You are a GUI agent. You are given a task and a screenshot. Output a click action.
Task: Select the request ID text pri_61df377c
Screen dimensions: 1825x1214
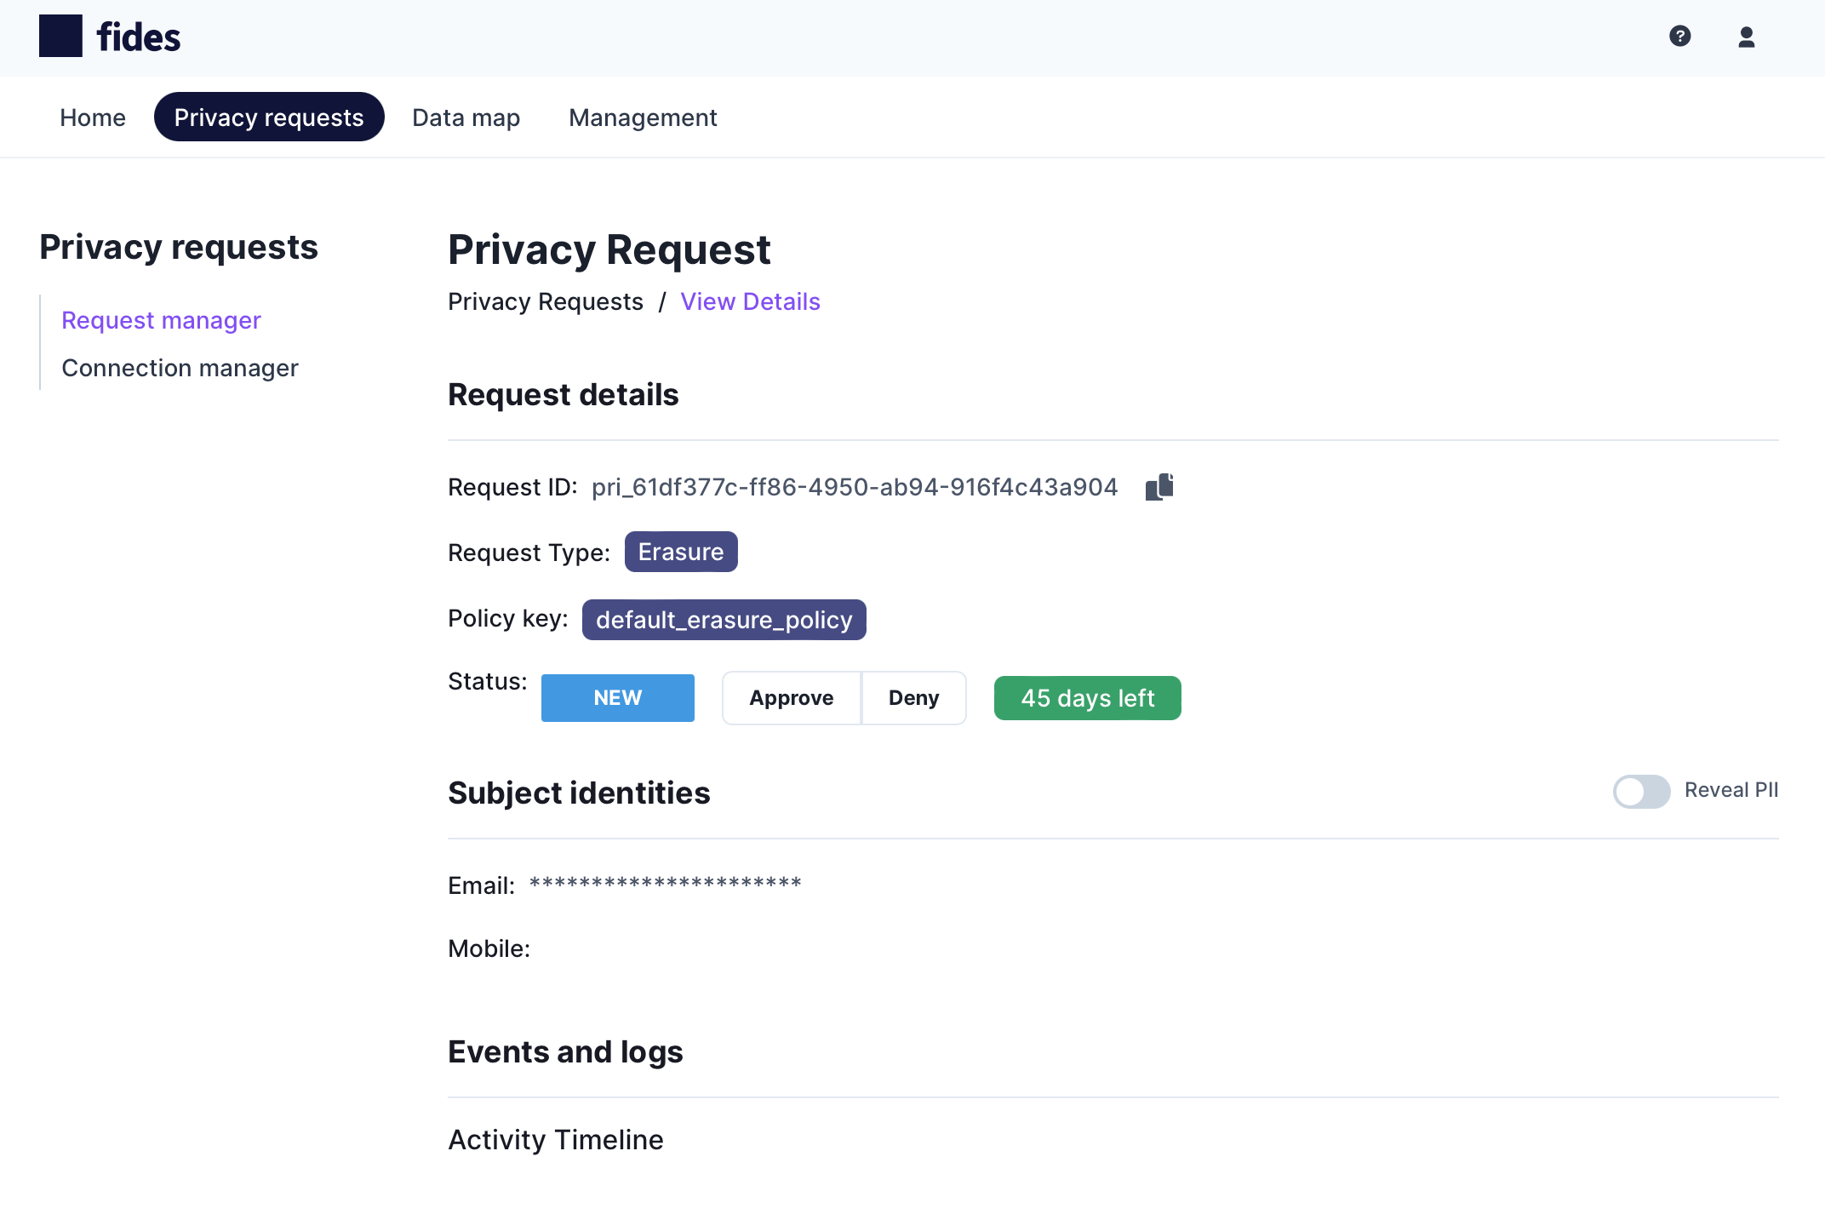(855, 487)
